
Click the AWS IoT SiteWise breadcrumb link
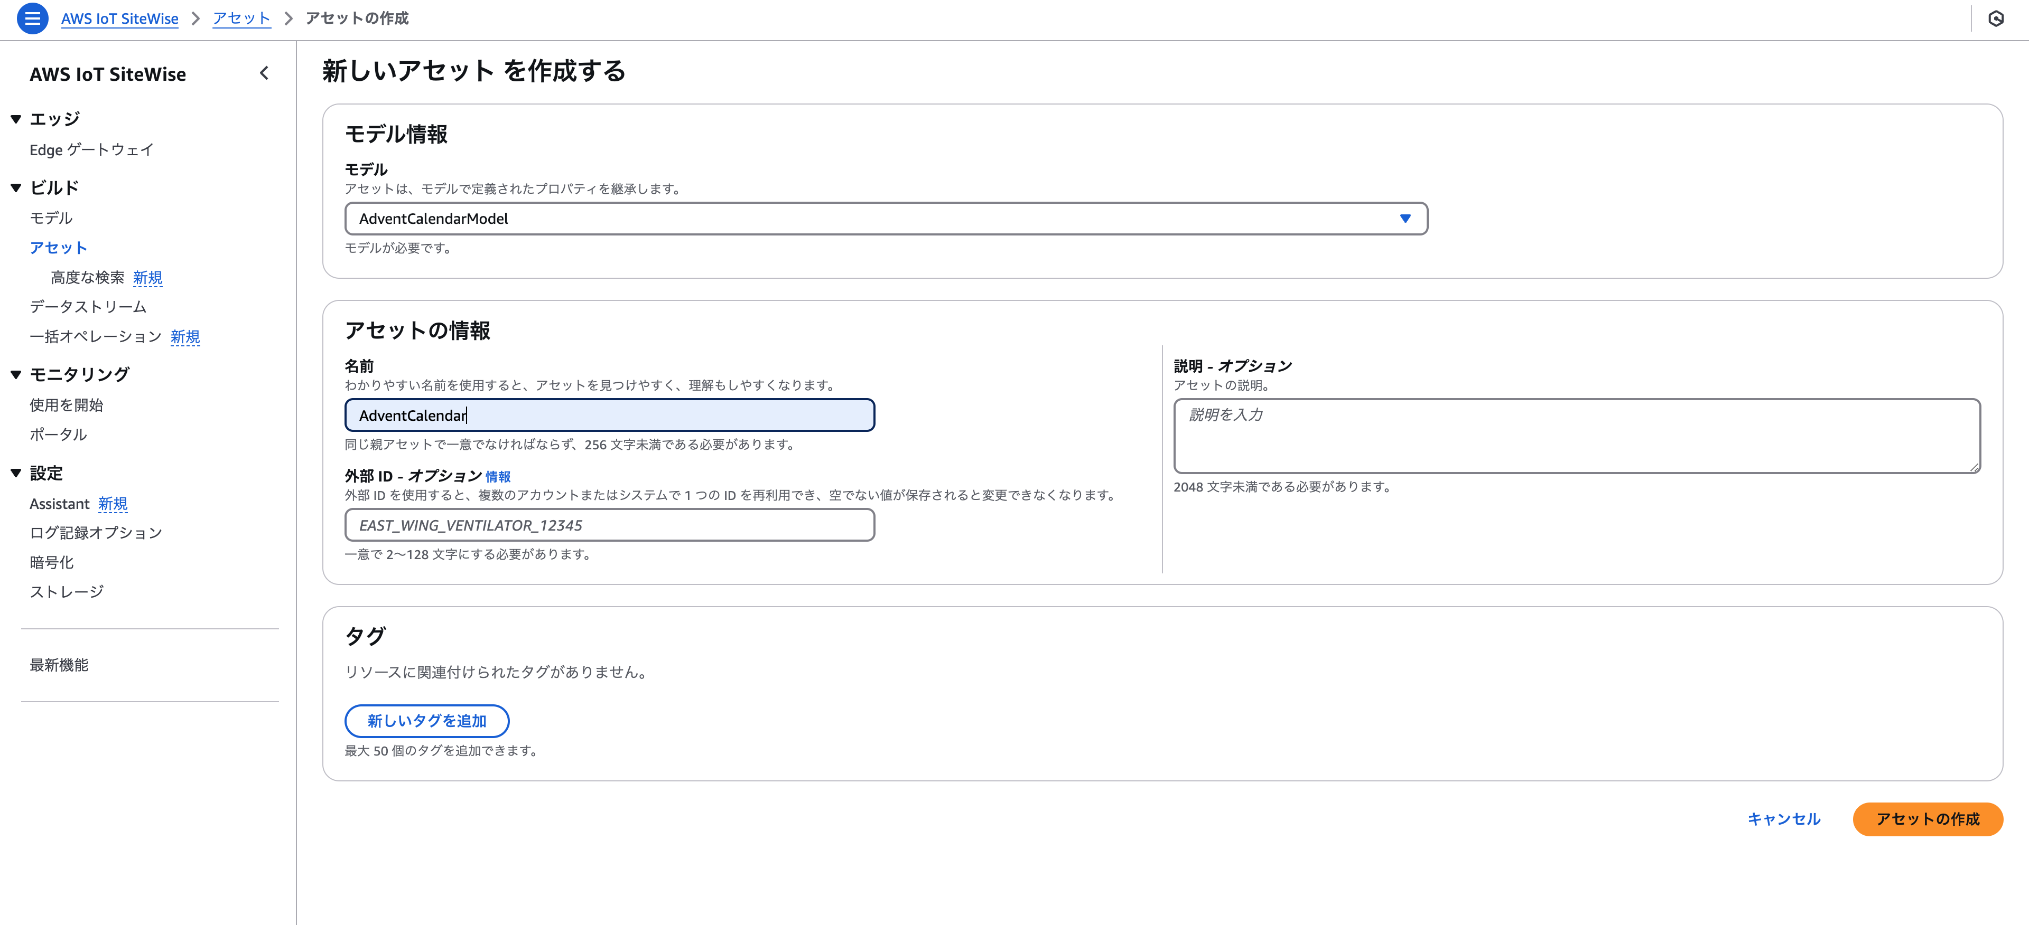point(120,18)
